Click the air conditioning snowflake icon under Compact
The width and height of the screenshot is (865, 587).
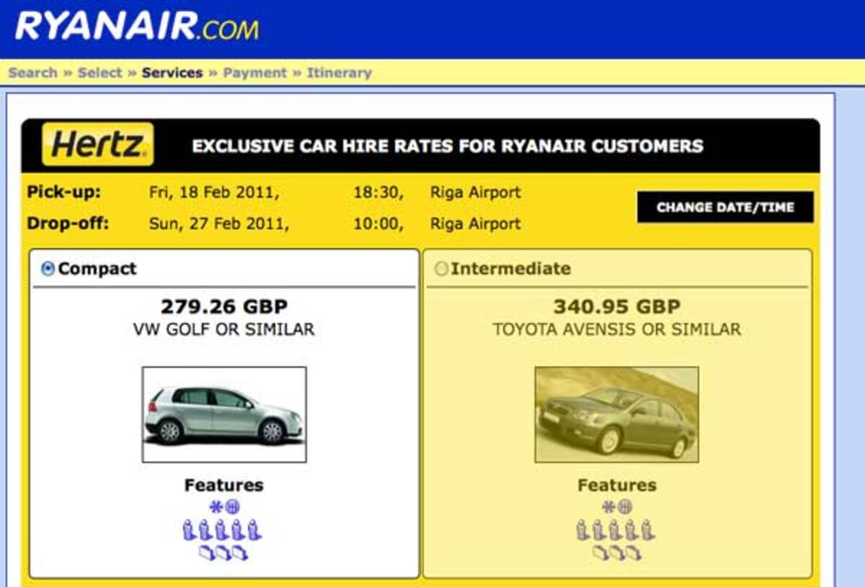pos(216,507)
